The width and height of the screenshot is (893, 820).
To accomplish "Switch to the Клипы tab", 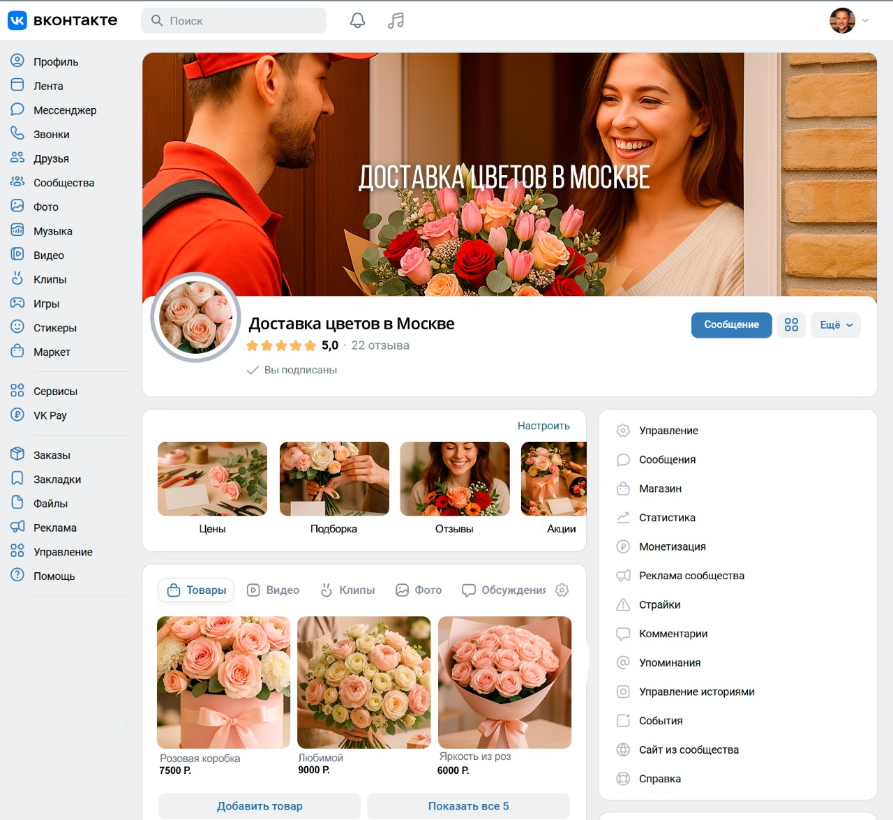I will point(347,590).
